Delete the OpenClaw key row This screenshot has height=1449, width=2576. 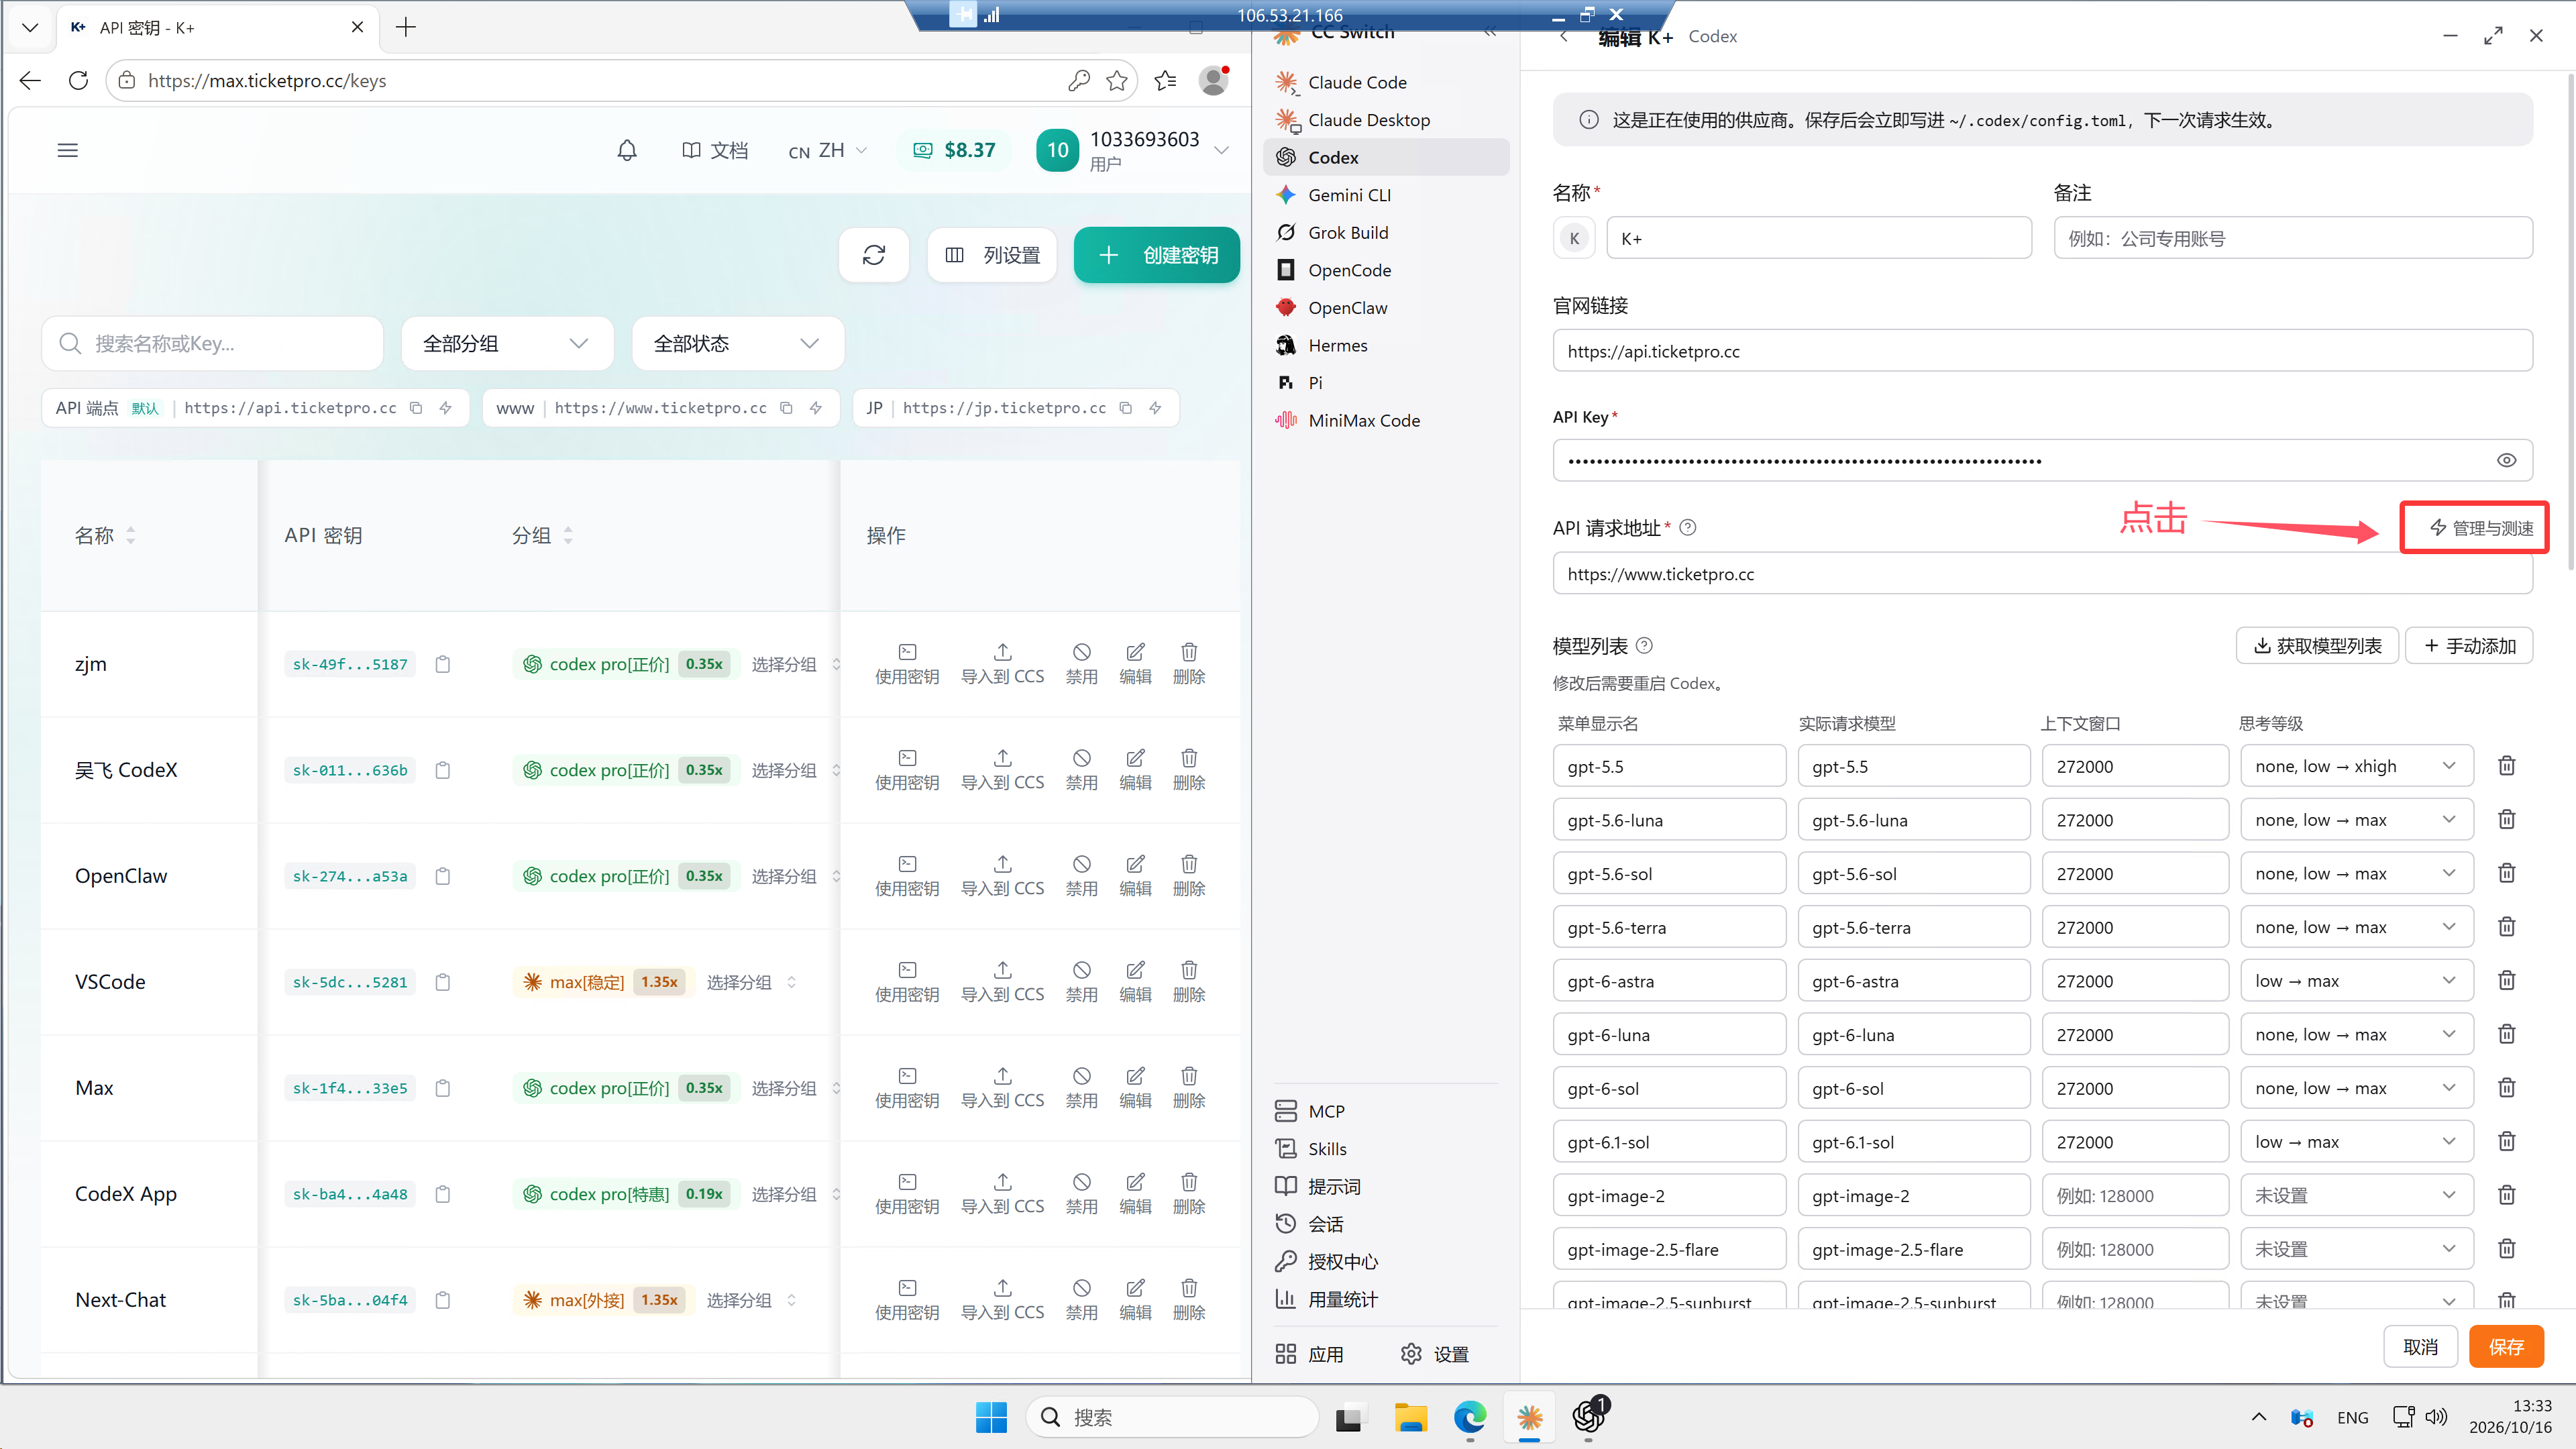pyautogui.click(x=1188, y=876)
